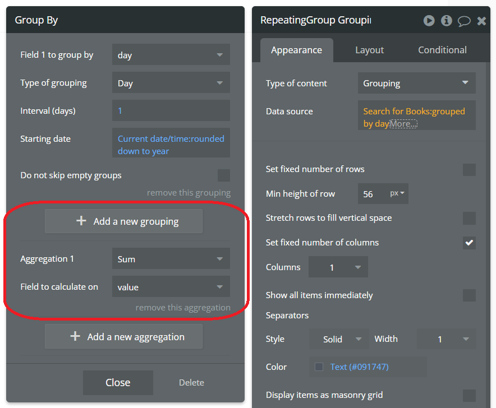
Task: Toggle 'Do not skip empty groups' checkbox
Action: (224, 175)
